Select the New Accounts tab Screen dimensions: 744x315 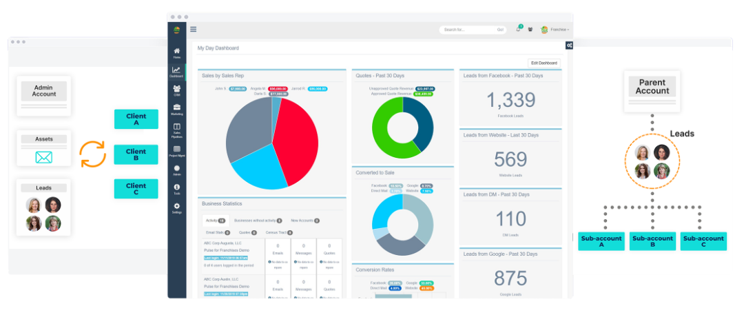305,221
